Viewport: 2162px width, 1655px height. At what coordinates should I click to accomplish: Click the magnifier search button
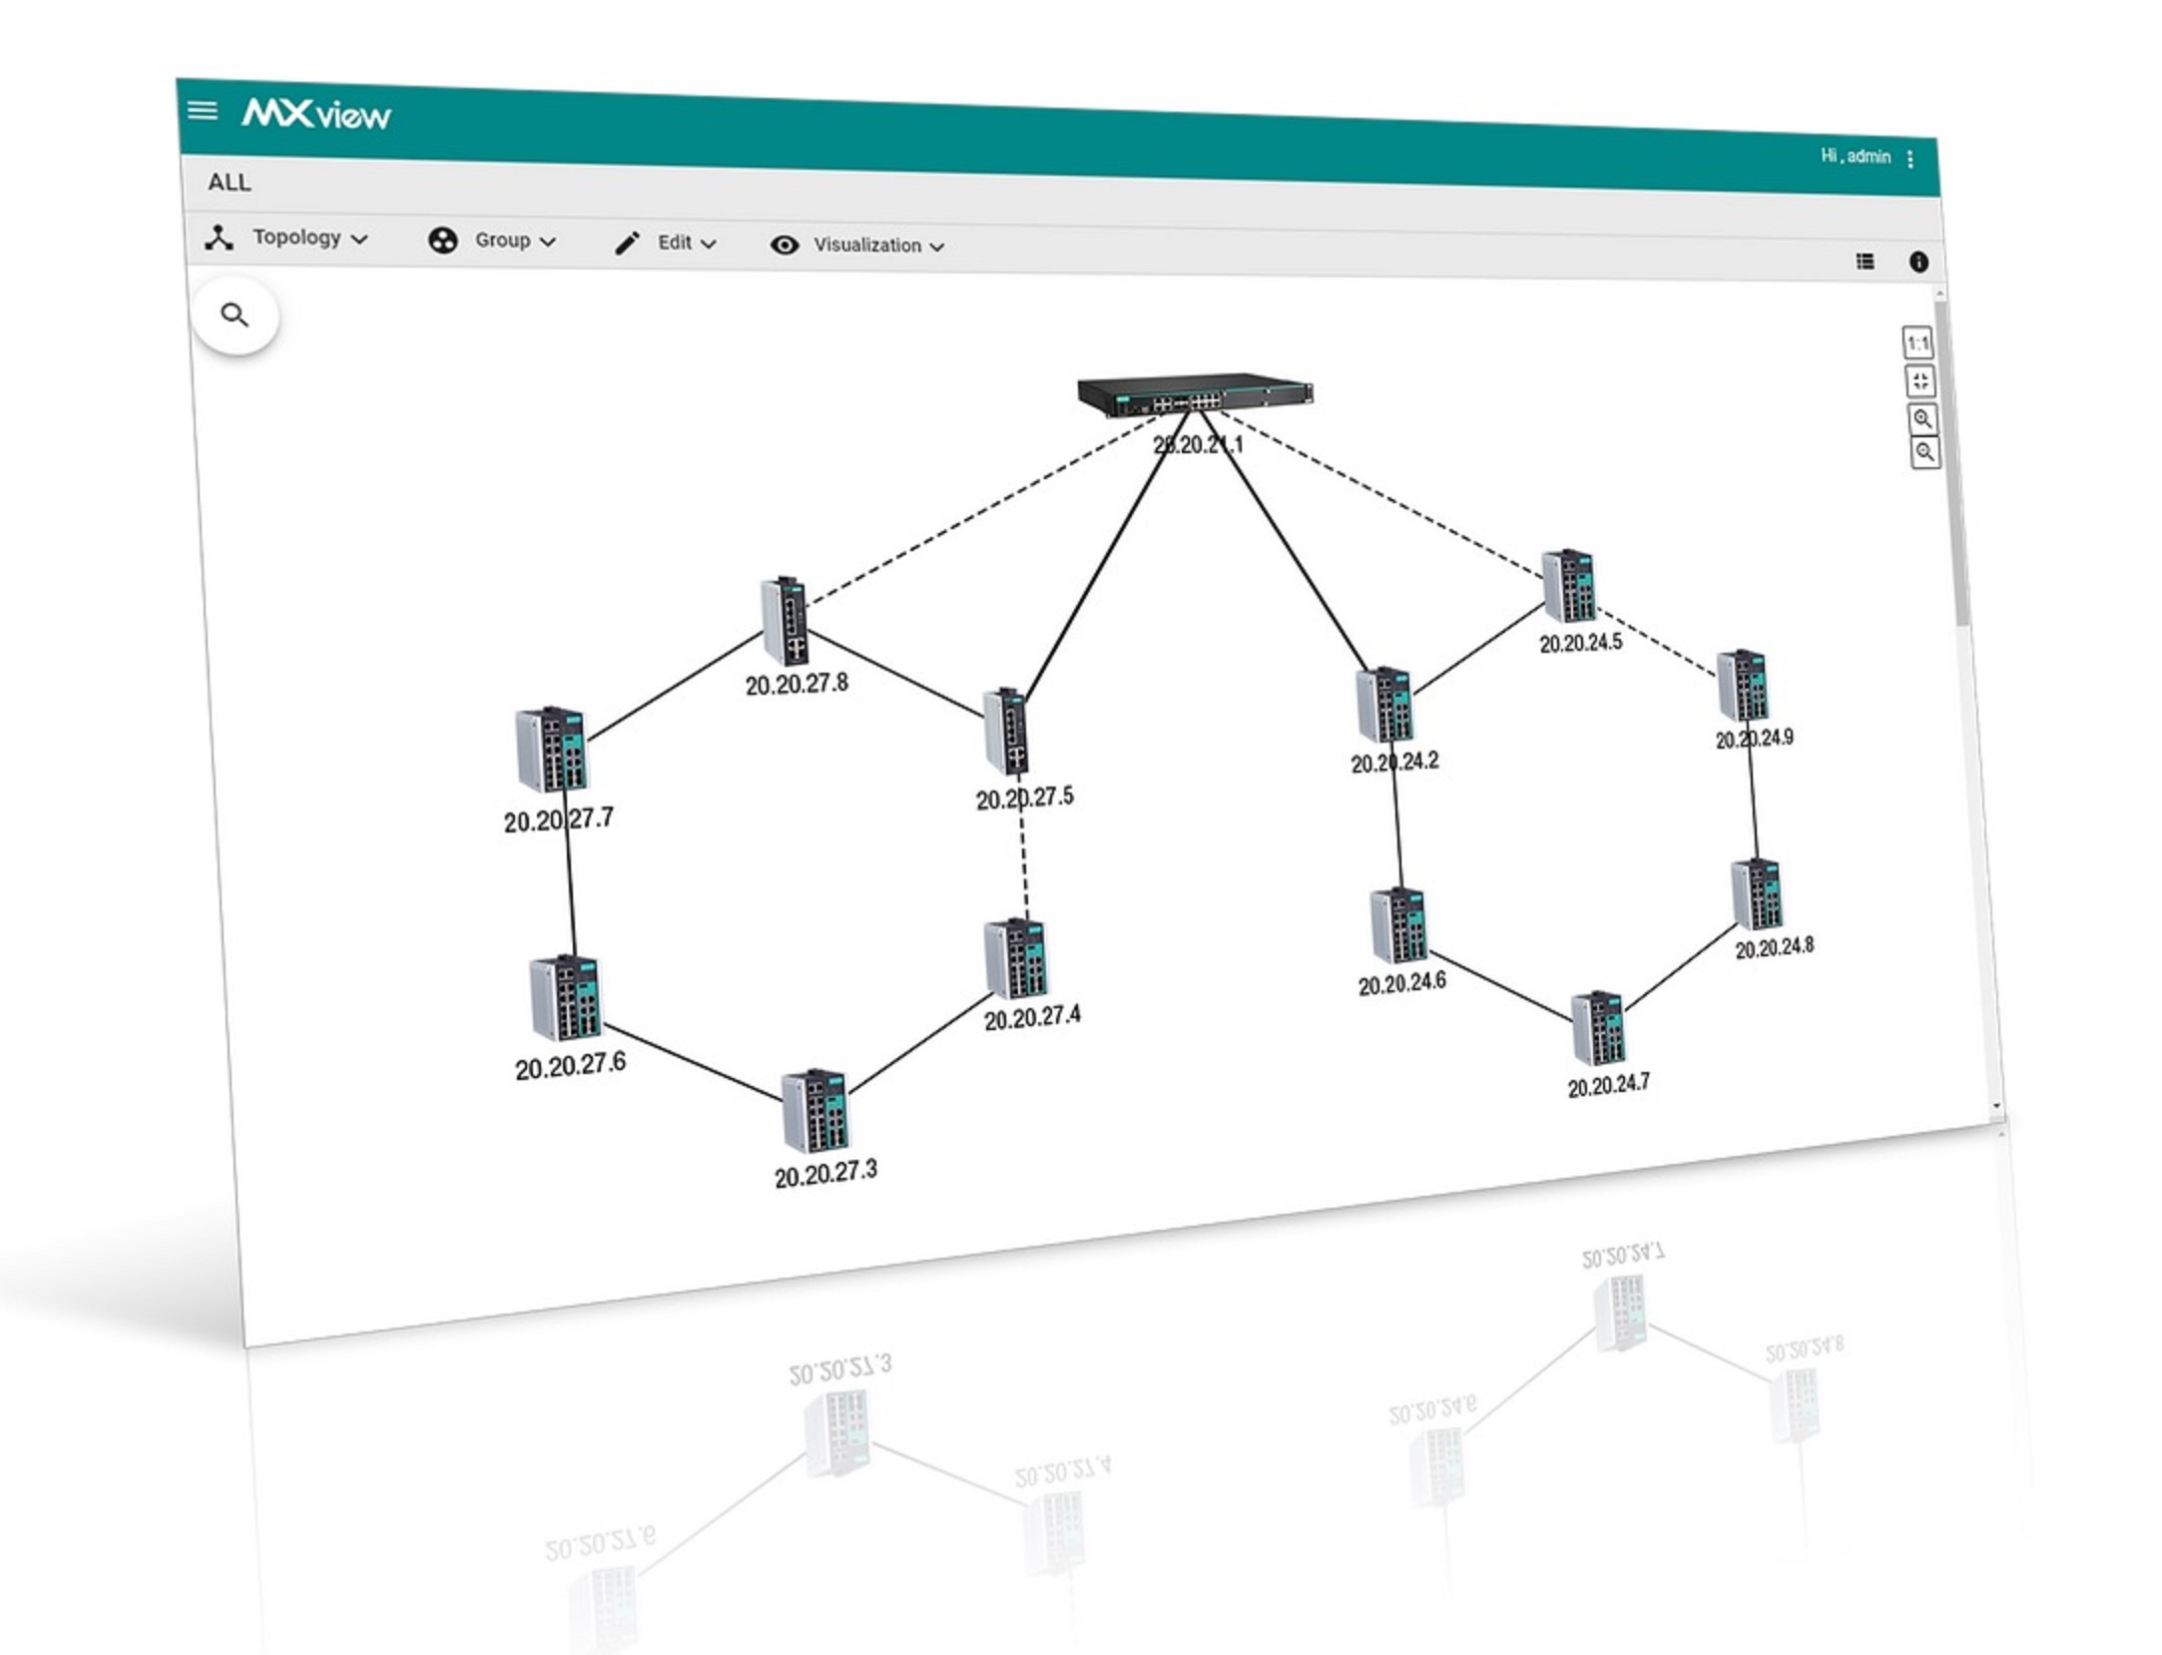click(235, 316)
